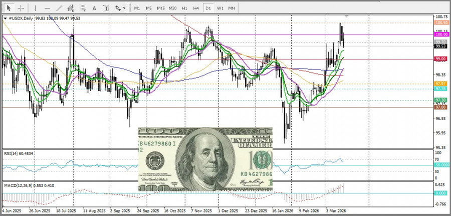Screen dimensions: 451x216
Task: Click the 4 Jun 2025 date label
Action: 12,210
